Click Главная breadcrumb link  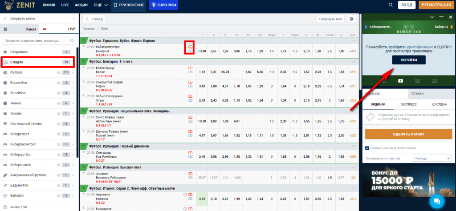pyautogui.click(x=89, y=29)
